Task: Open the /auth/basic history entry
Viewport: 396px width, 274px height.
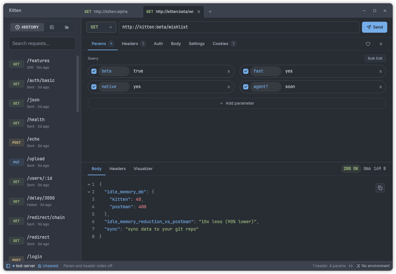Action: (42, 84)
